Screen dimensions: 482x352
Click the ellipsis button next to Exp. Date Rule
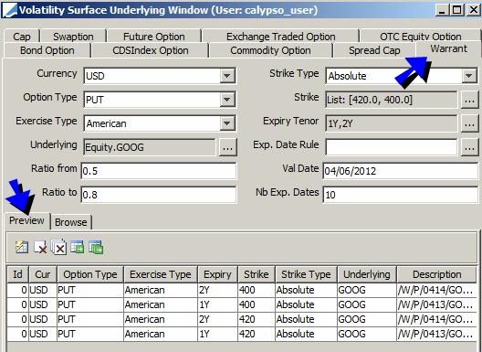(469, 147)
